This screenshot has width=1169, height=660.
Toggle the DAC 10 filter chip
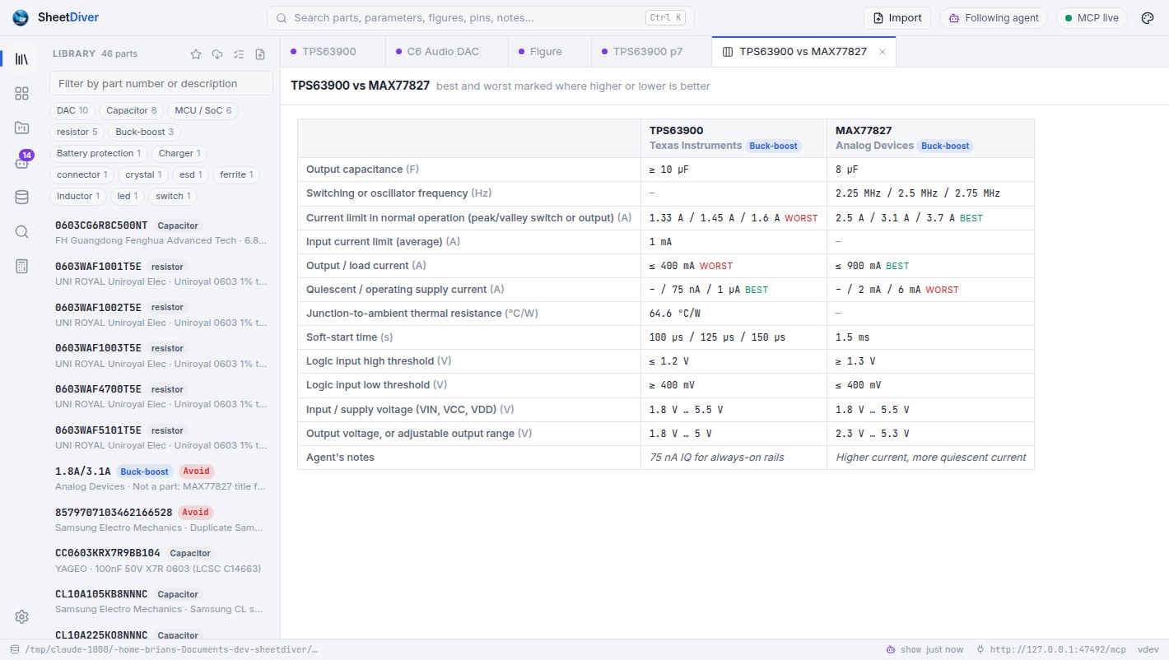click(72, 110)
